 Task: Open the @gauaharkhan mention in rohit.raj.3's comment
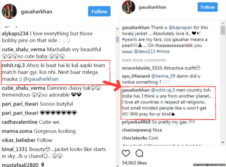(41, 79)
